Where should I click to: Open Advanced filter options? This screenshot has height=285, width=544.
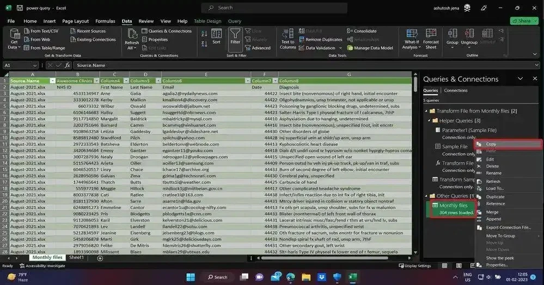[258, 48]
